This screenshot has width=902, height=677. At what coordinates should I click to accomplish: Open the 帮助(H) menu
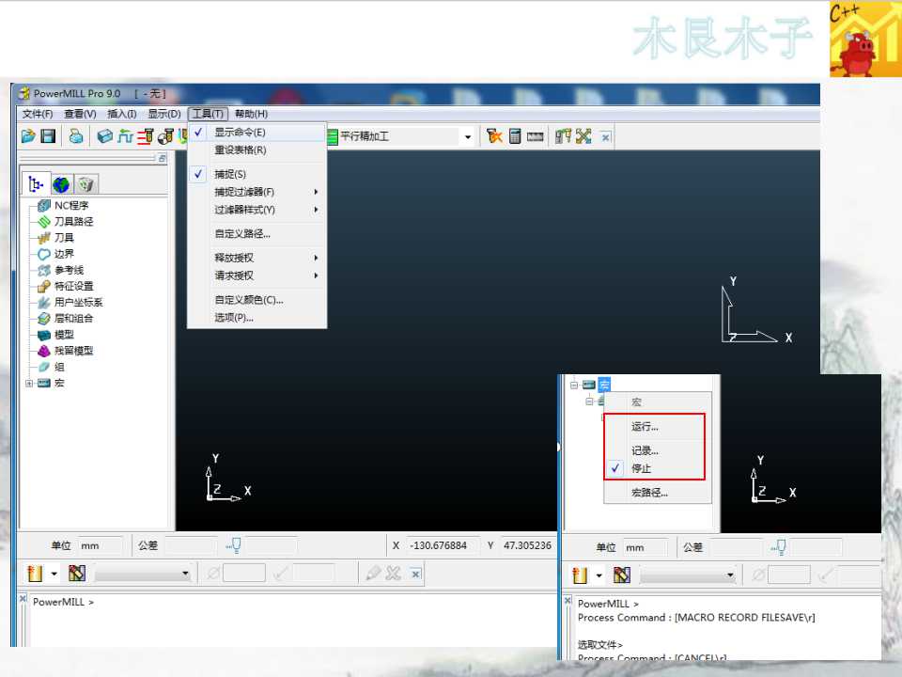tap(252, 114)
